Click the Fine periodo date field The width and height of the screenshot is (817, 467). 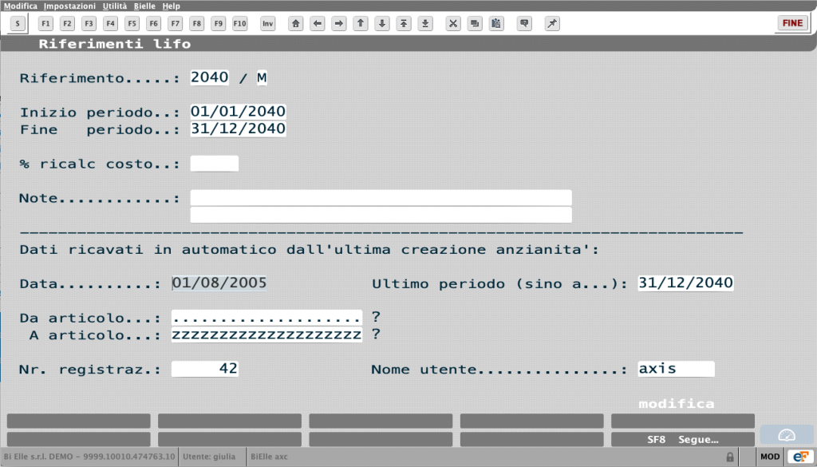(238, 129)
